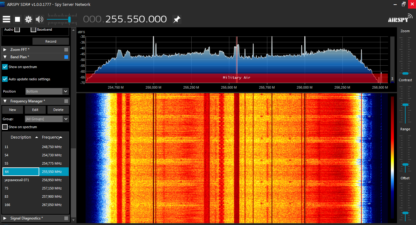
Task: Collapse the Frequency Manager section
Action: pos(5,101)
